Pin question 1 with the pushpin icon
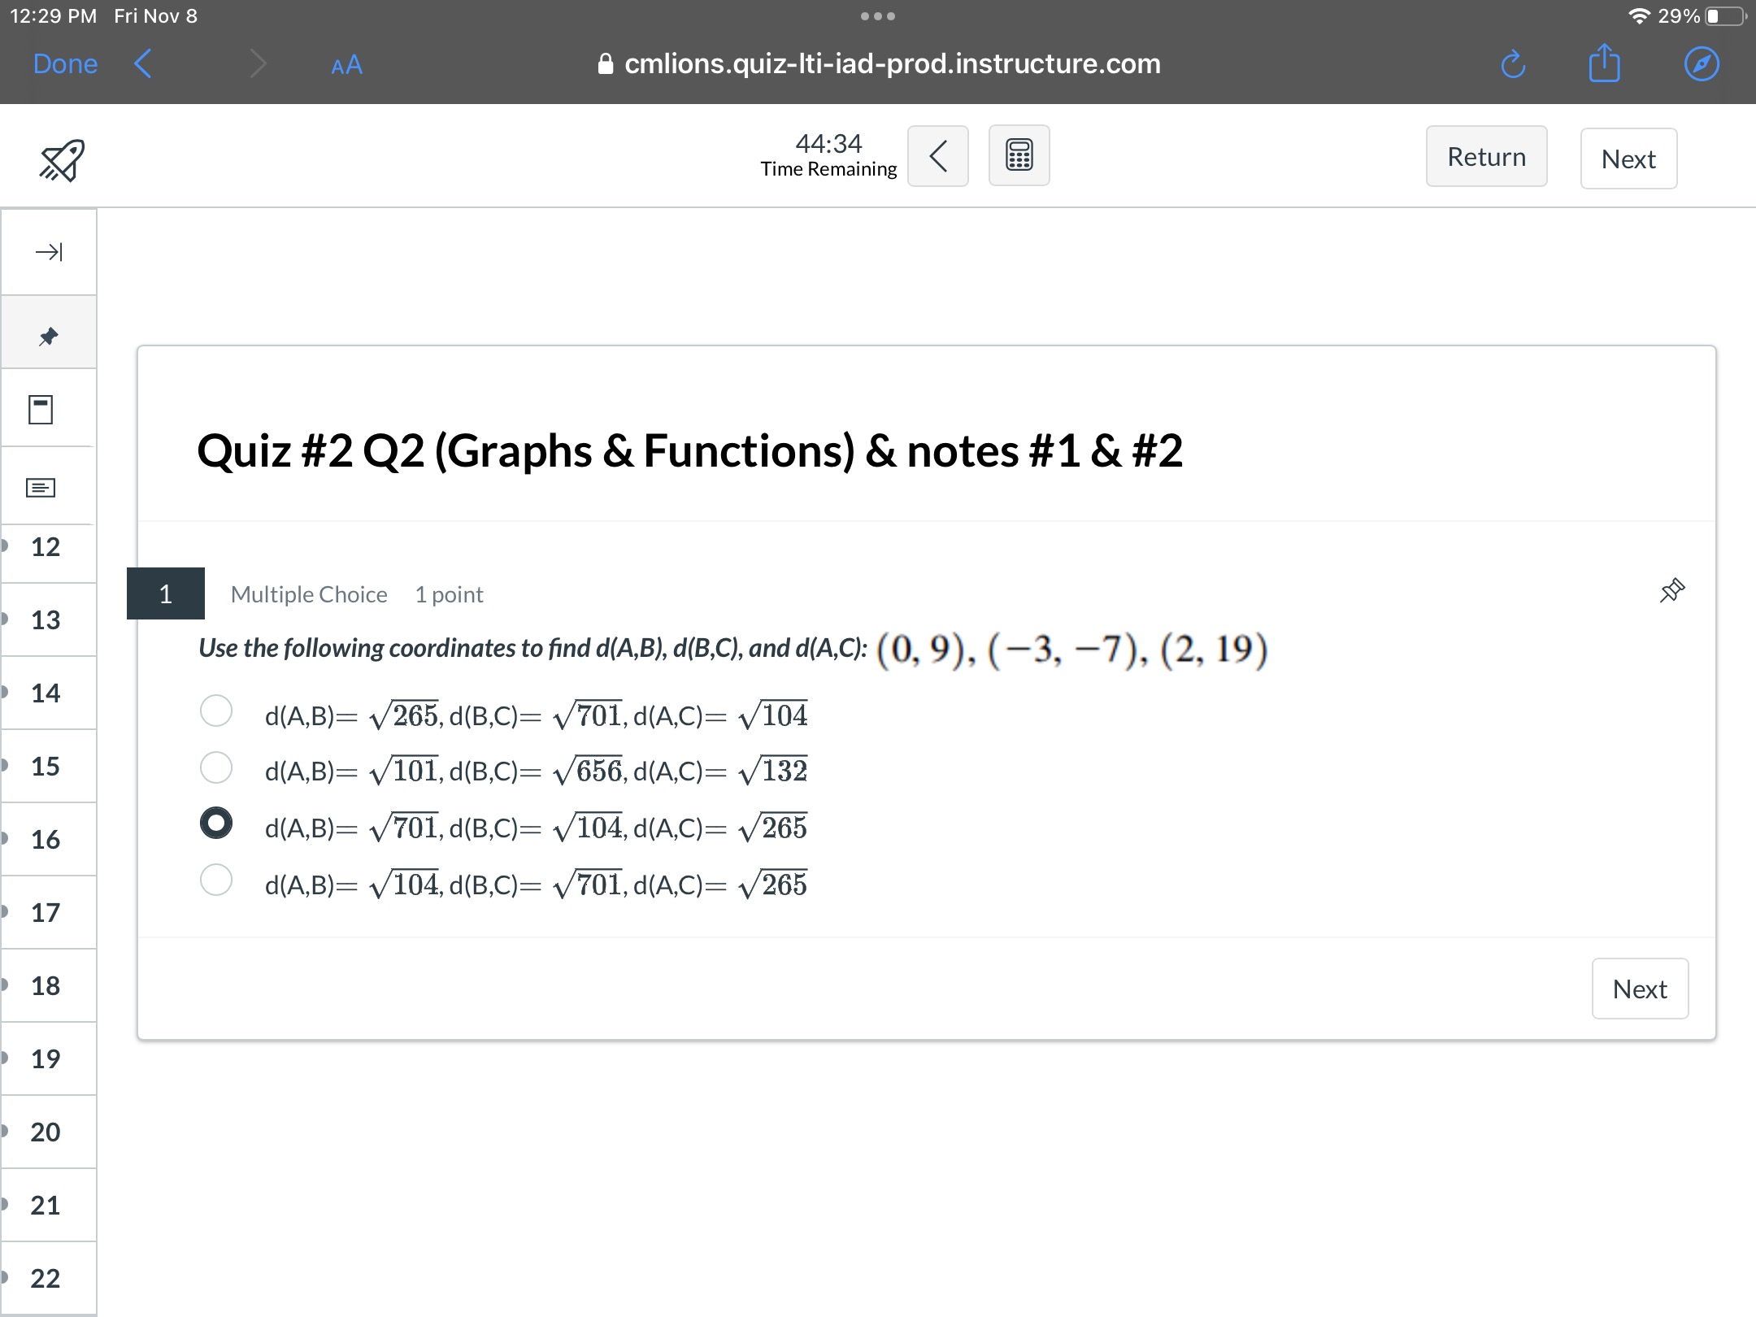This screenshot has height=1317, width=1756. (1671, 590)
